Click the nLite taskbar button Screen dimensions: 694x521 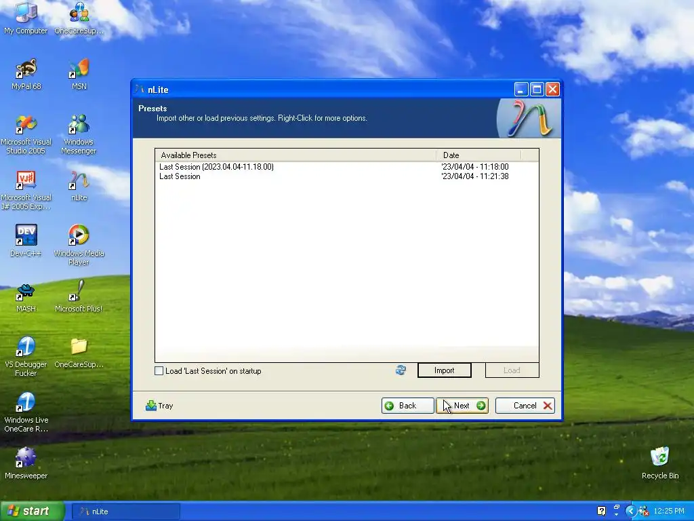(126, 512)
